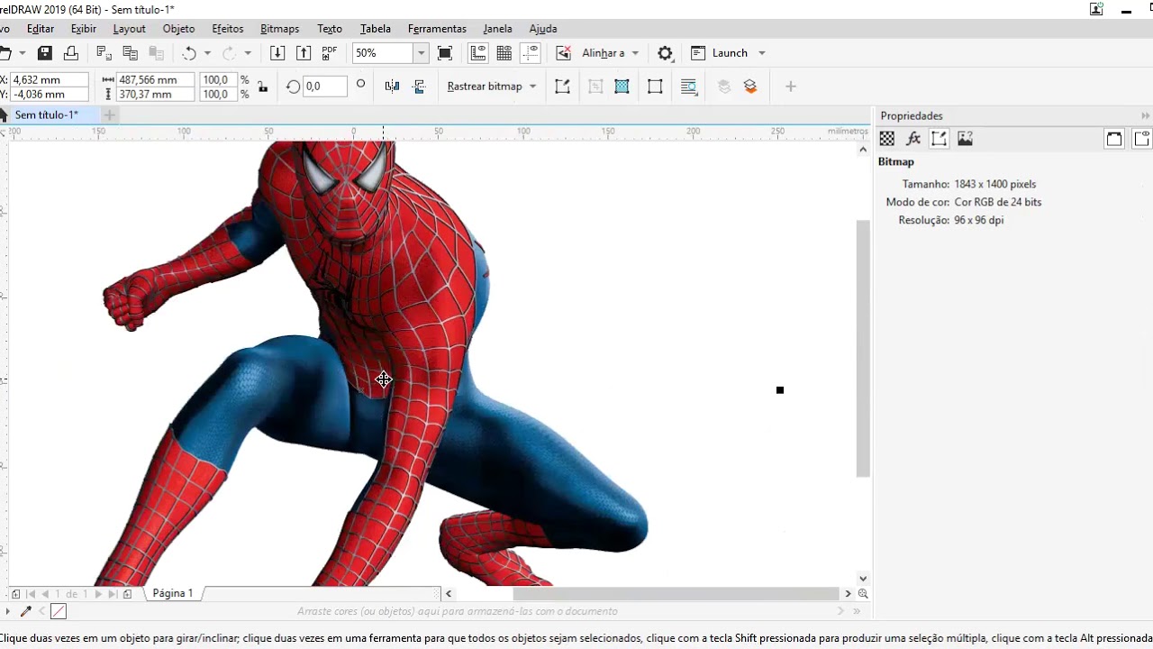The image size is (1153, 649).
Task: Open the Rastrear bitmap dropdown
Action: pos(532,87)
